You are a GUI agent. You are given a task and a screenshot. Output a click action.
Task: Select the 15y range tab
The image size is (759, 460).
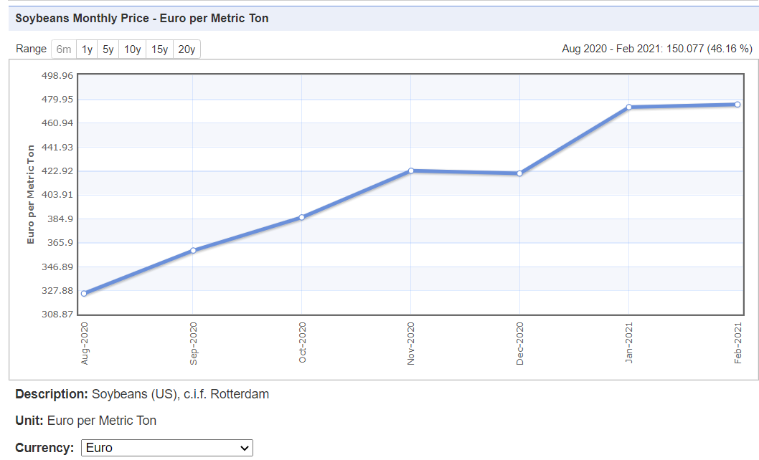(x=159, y=49)
